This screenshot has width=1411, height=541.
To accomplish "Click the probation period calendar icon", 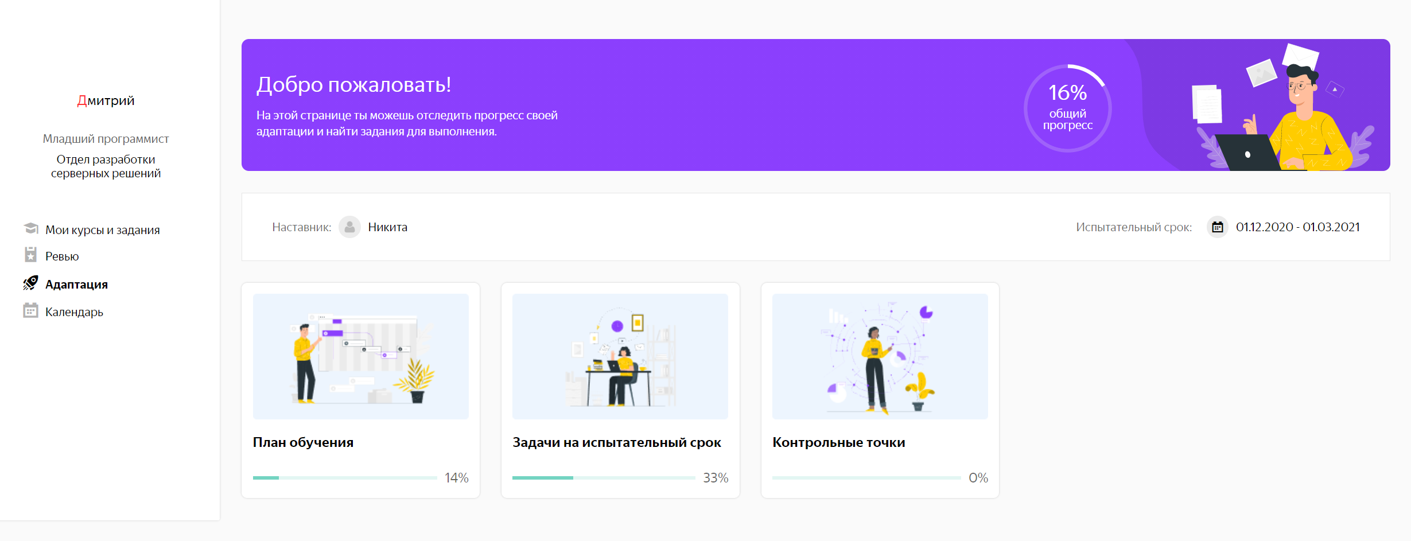I will (1217, 227).
